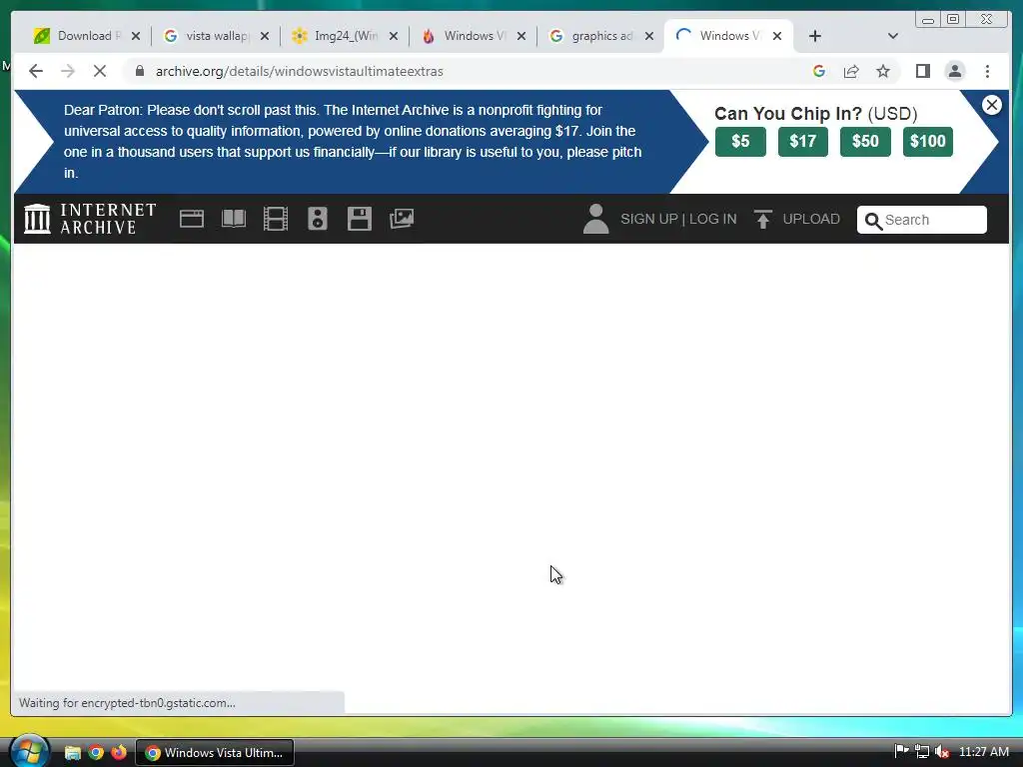Close the Windows V tab with flame icon

coord(521,36)
